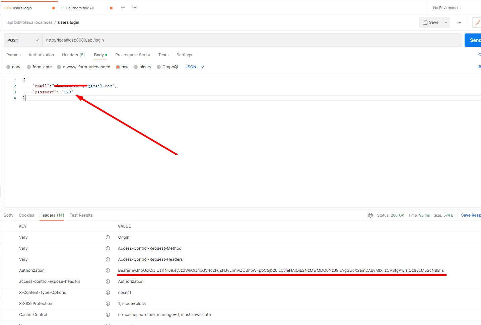Open tab options ellipsis next to plus

point(135,8)
